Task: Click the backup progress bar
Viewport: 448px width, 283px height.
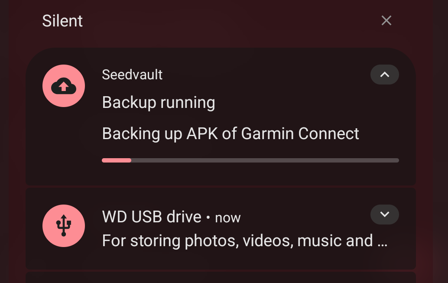Action: [250, 160]
